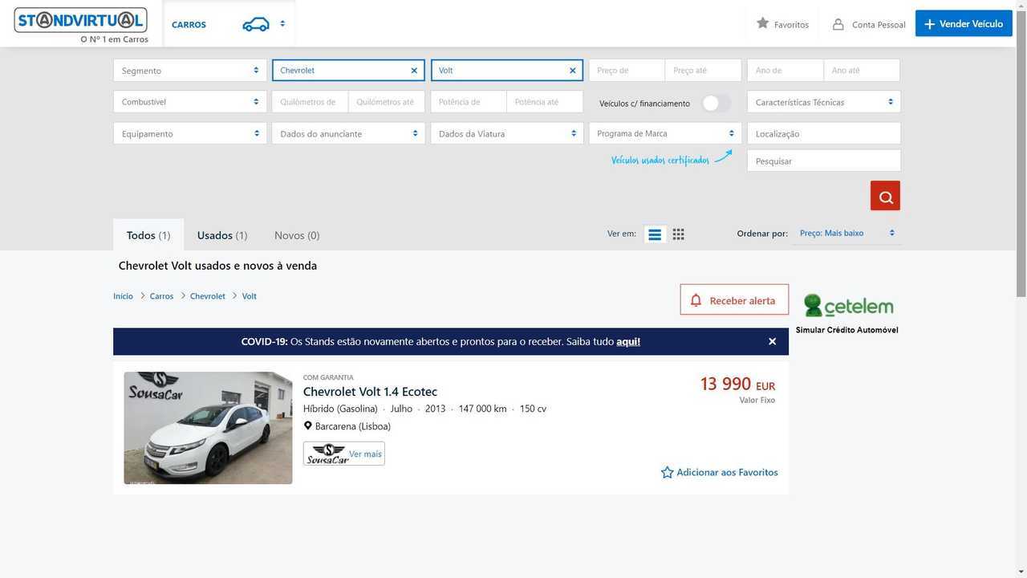Expand the Equipamento dropdown
The image size is (1027, 578).
click(x=190, y=133)
